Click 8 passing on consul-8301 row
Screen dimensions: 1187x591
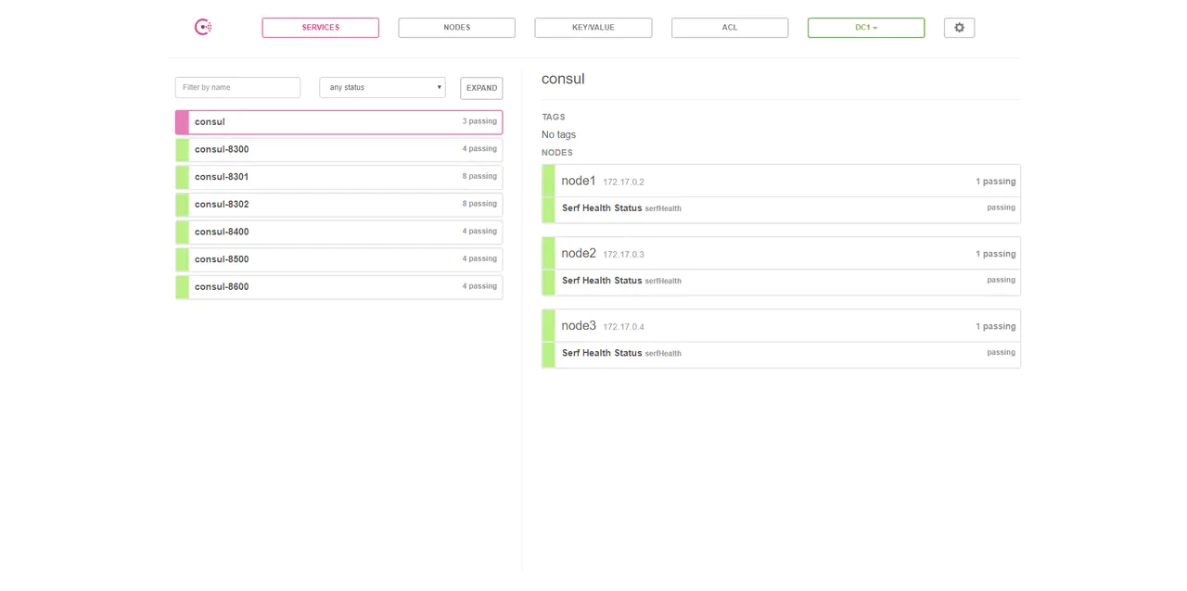[479, 176]
